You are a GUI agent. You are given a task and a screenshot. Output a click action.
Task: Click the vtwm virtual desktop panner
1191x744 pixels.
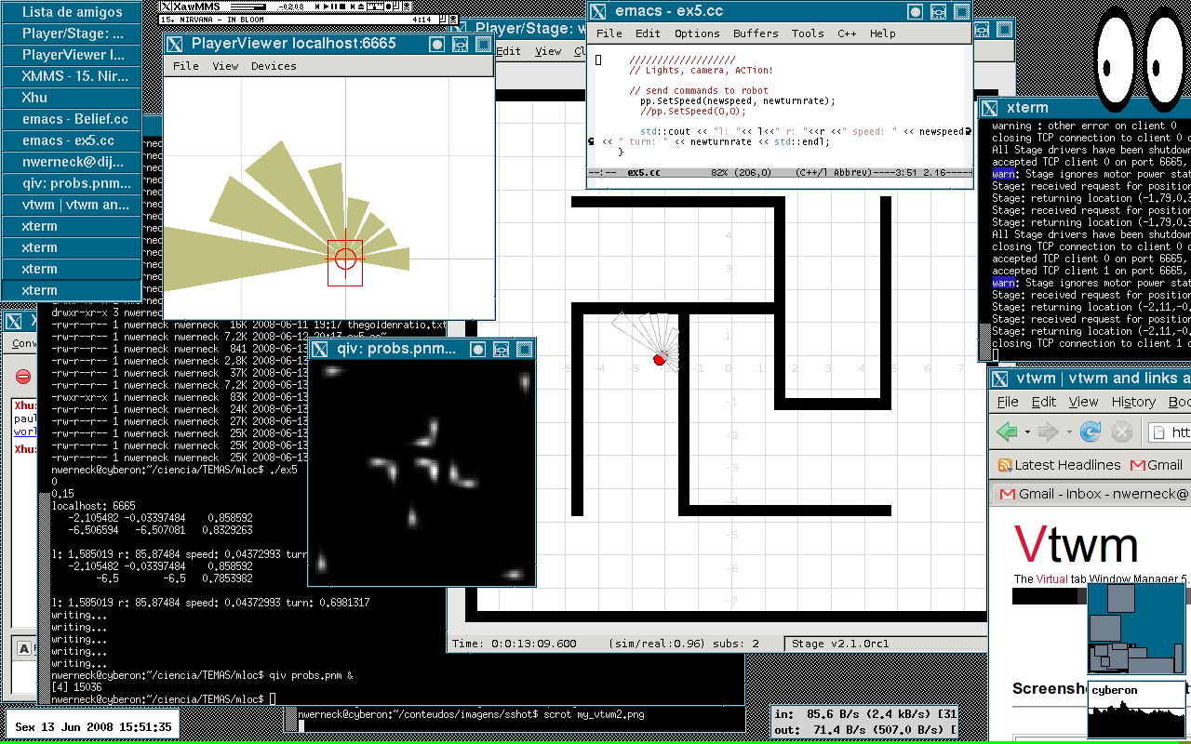click(x=1136, y=628)
